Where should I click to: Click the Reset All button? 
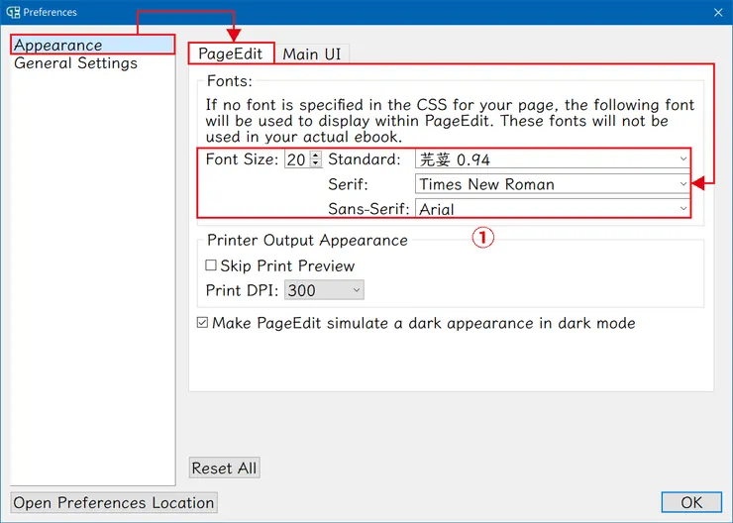coord(225,469)
